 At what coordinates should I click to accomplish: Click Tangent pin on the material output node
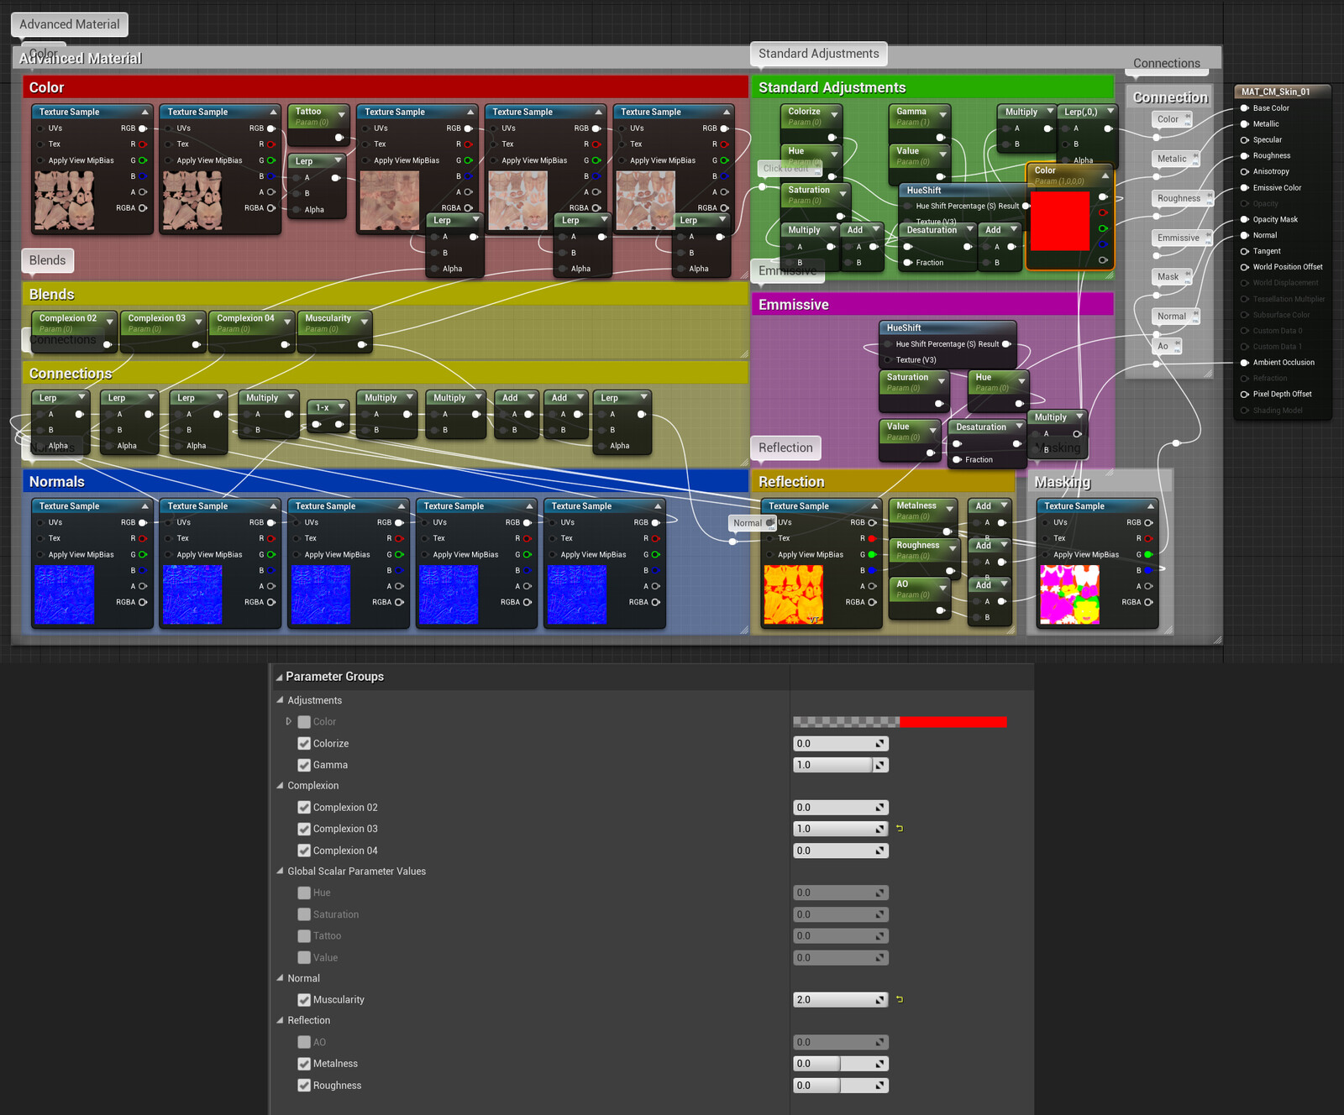coord(1245,251)
